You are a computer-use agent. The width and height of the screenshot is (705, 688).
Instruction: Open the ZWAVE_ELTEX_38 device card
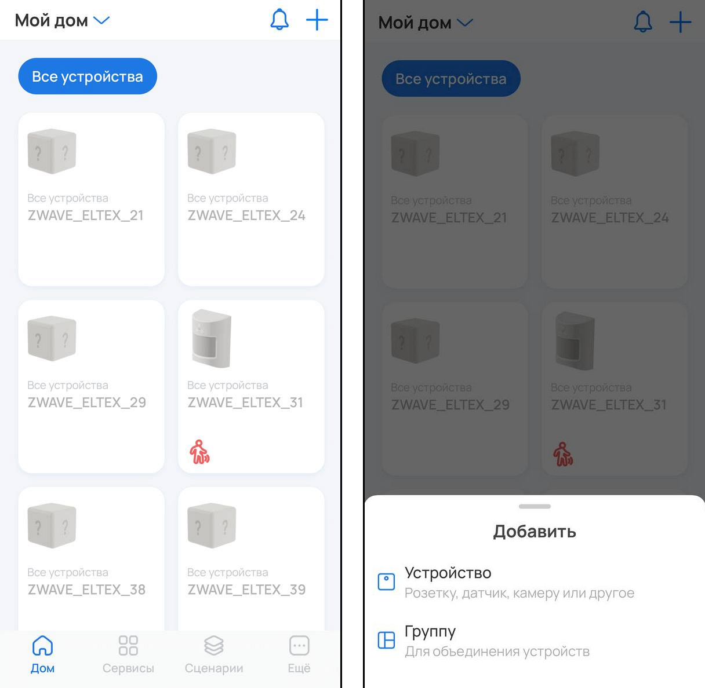(92, 559)
